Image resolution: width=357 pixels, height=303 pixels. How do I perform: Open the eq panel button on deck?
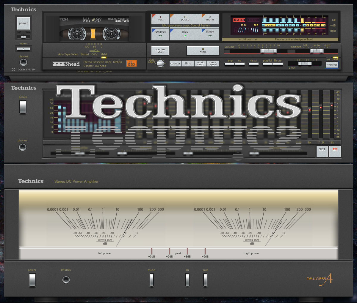[240, 64]
